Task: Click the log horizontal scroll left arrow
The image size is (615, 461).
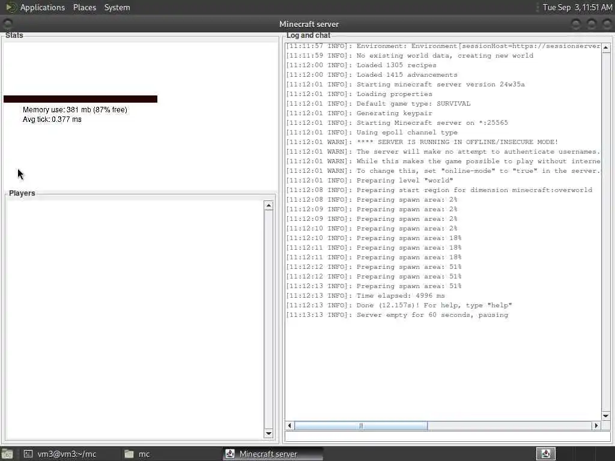Action: point(289,426)
